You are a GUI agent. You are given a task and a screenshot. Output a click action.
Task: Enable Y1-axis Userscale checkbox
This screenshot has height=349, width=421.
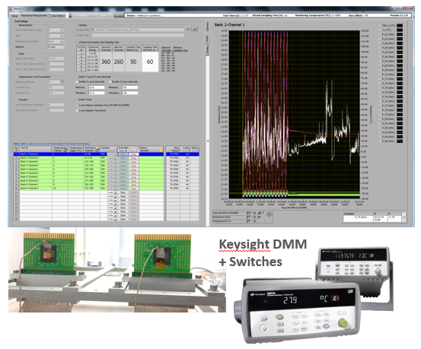coord(77,81)
